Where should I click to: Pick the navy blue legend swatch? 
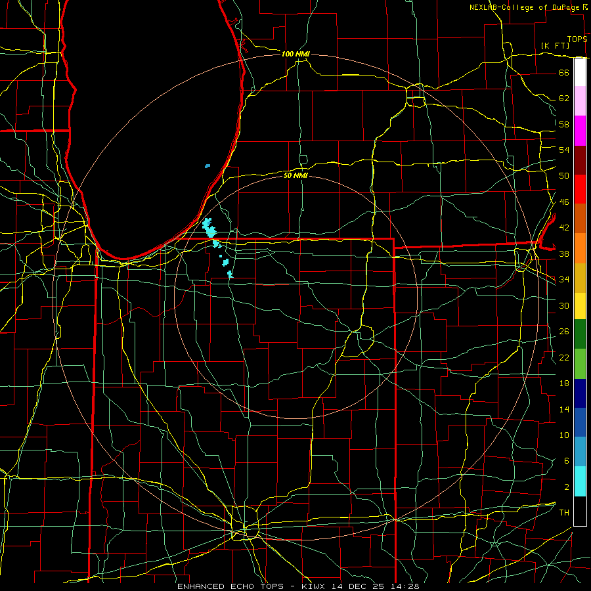580,393
